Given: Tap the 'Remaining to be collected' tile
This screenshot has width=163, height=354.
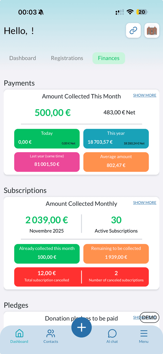Looking at the screenshot, I should pyautogui.click(x=116, y=253).
